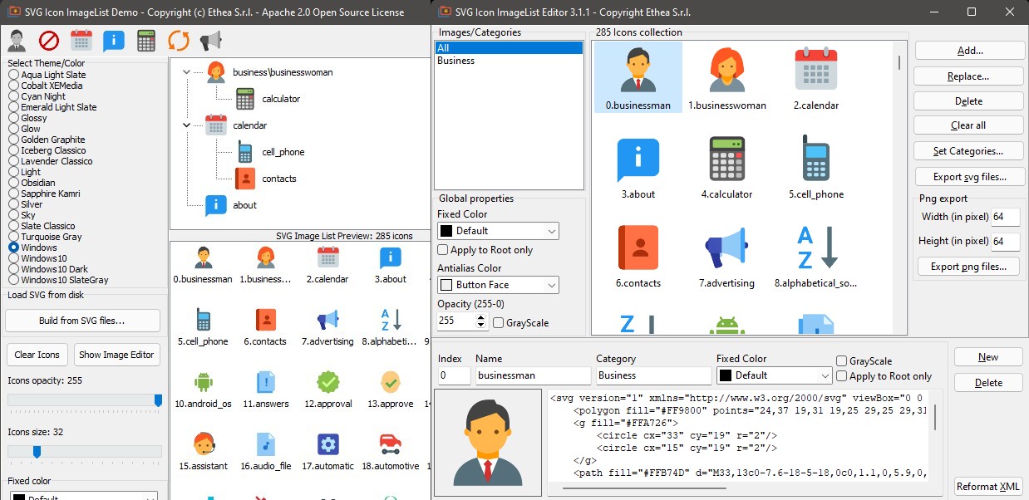Viewport: 1029px width, 500px height.
Task: Click the calculator toolbar icon in Demo window
Action: point(146,40)
